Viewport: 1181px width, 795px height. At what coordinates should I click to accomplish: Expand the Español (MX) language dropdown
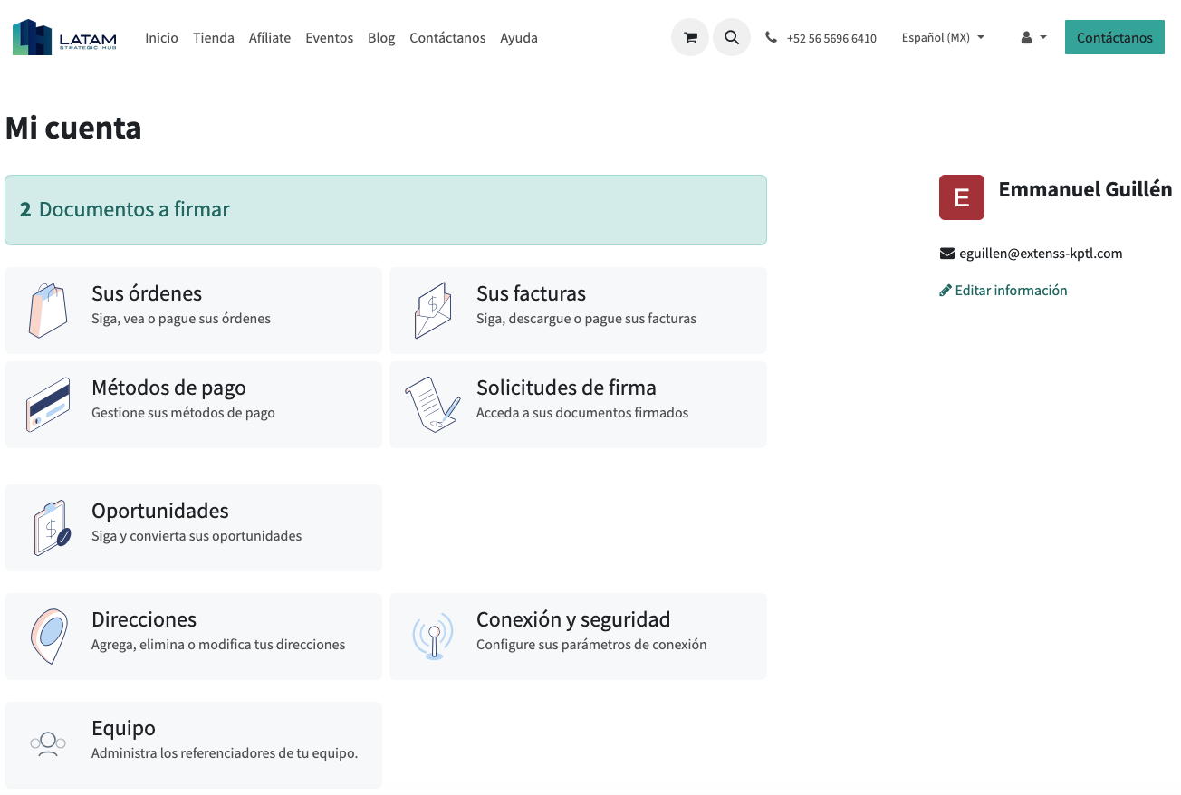pyautogui.click(x=943, y=38)
